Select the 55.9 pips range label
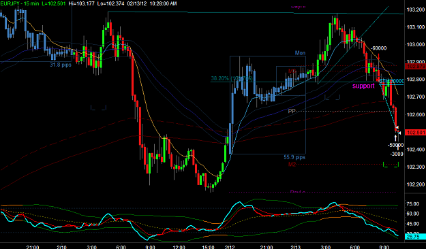Viewport: 426px width, 249px height. pyautogui.click(x=294, y=157)
